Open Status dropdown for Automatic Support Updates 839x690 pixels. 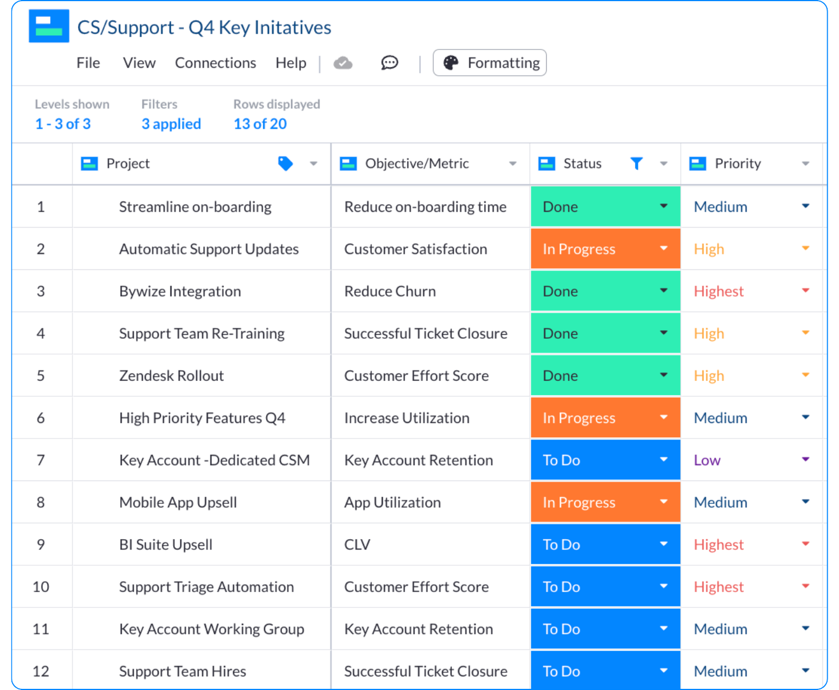[664, 248]
